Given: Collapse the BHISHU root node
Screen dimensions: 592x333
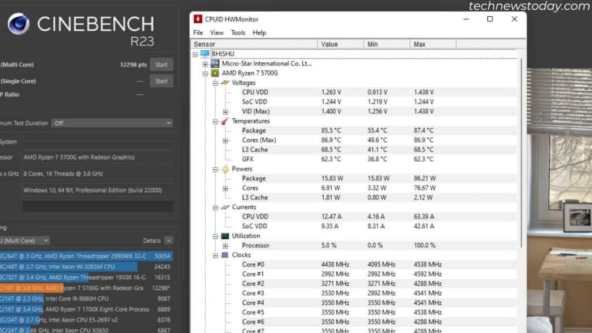Looking at the screenshot, I should pos(195,54).
